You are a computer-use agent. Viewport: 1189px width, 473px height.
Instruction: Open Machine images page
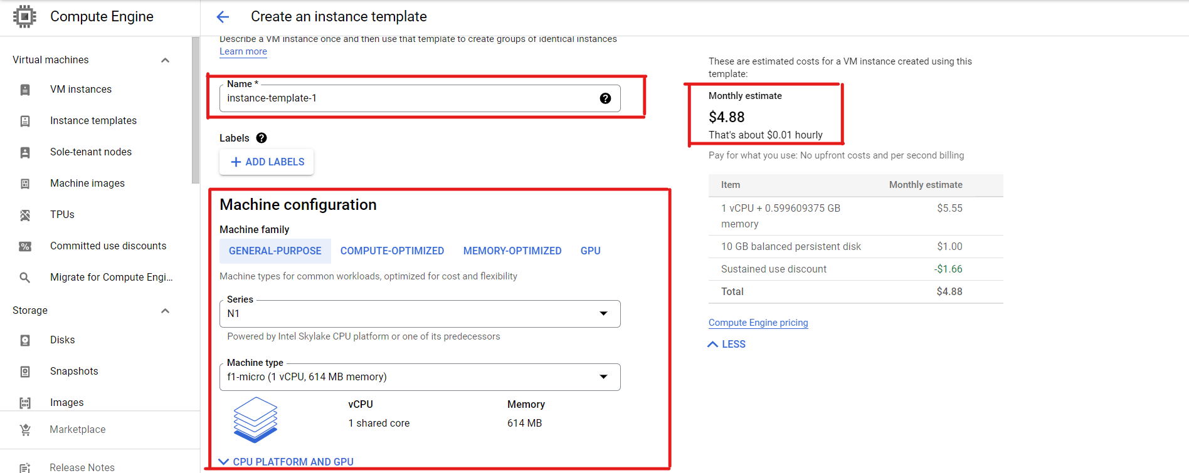click(x=87, y=184)
